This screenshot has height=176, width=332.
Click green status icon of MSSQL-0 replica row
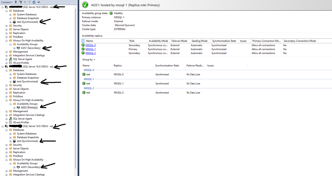coord(83,45)
